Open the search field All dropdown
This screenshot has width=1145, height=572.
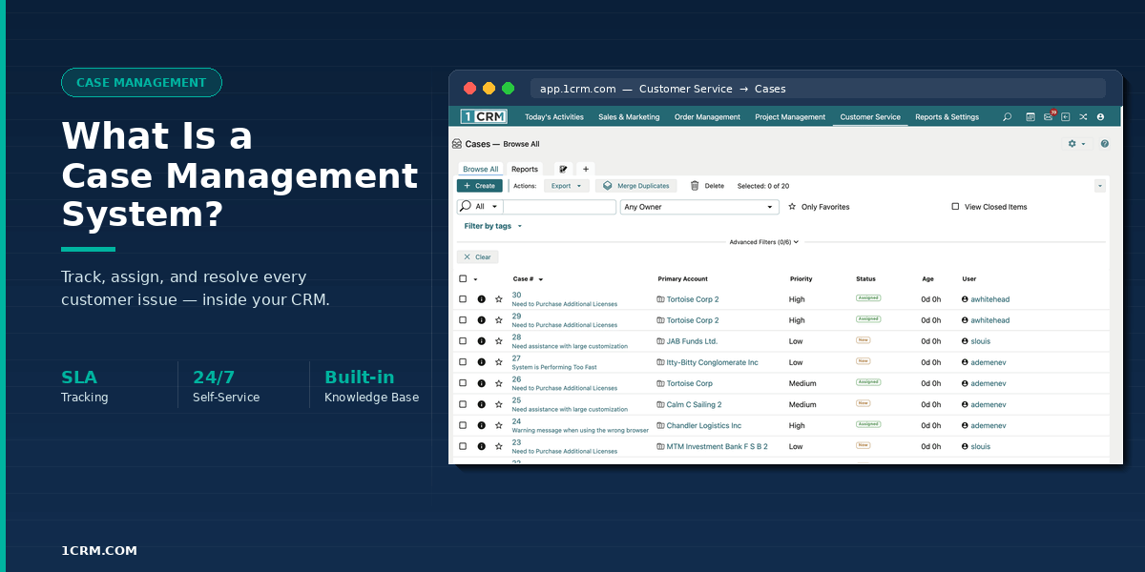(479, 207)
